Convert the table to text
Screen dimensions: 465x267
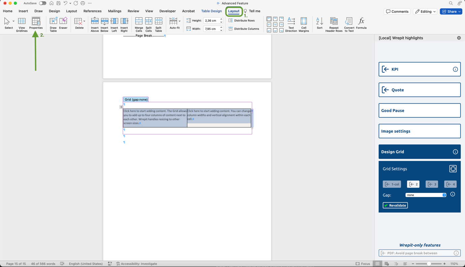pyautogui.click(x=349, y=25)
